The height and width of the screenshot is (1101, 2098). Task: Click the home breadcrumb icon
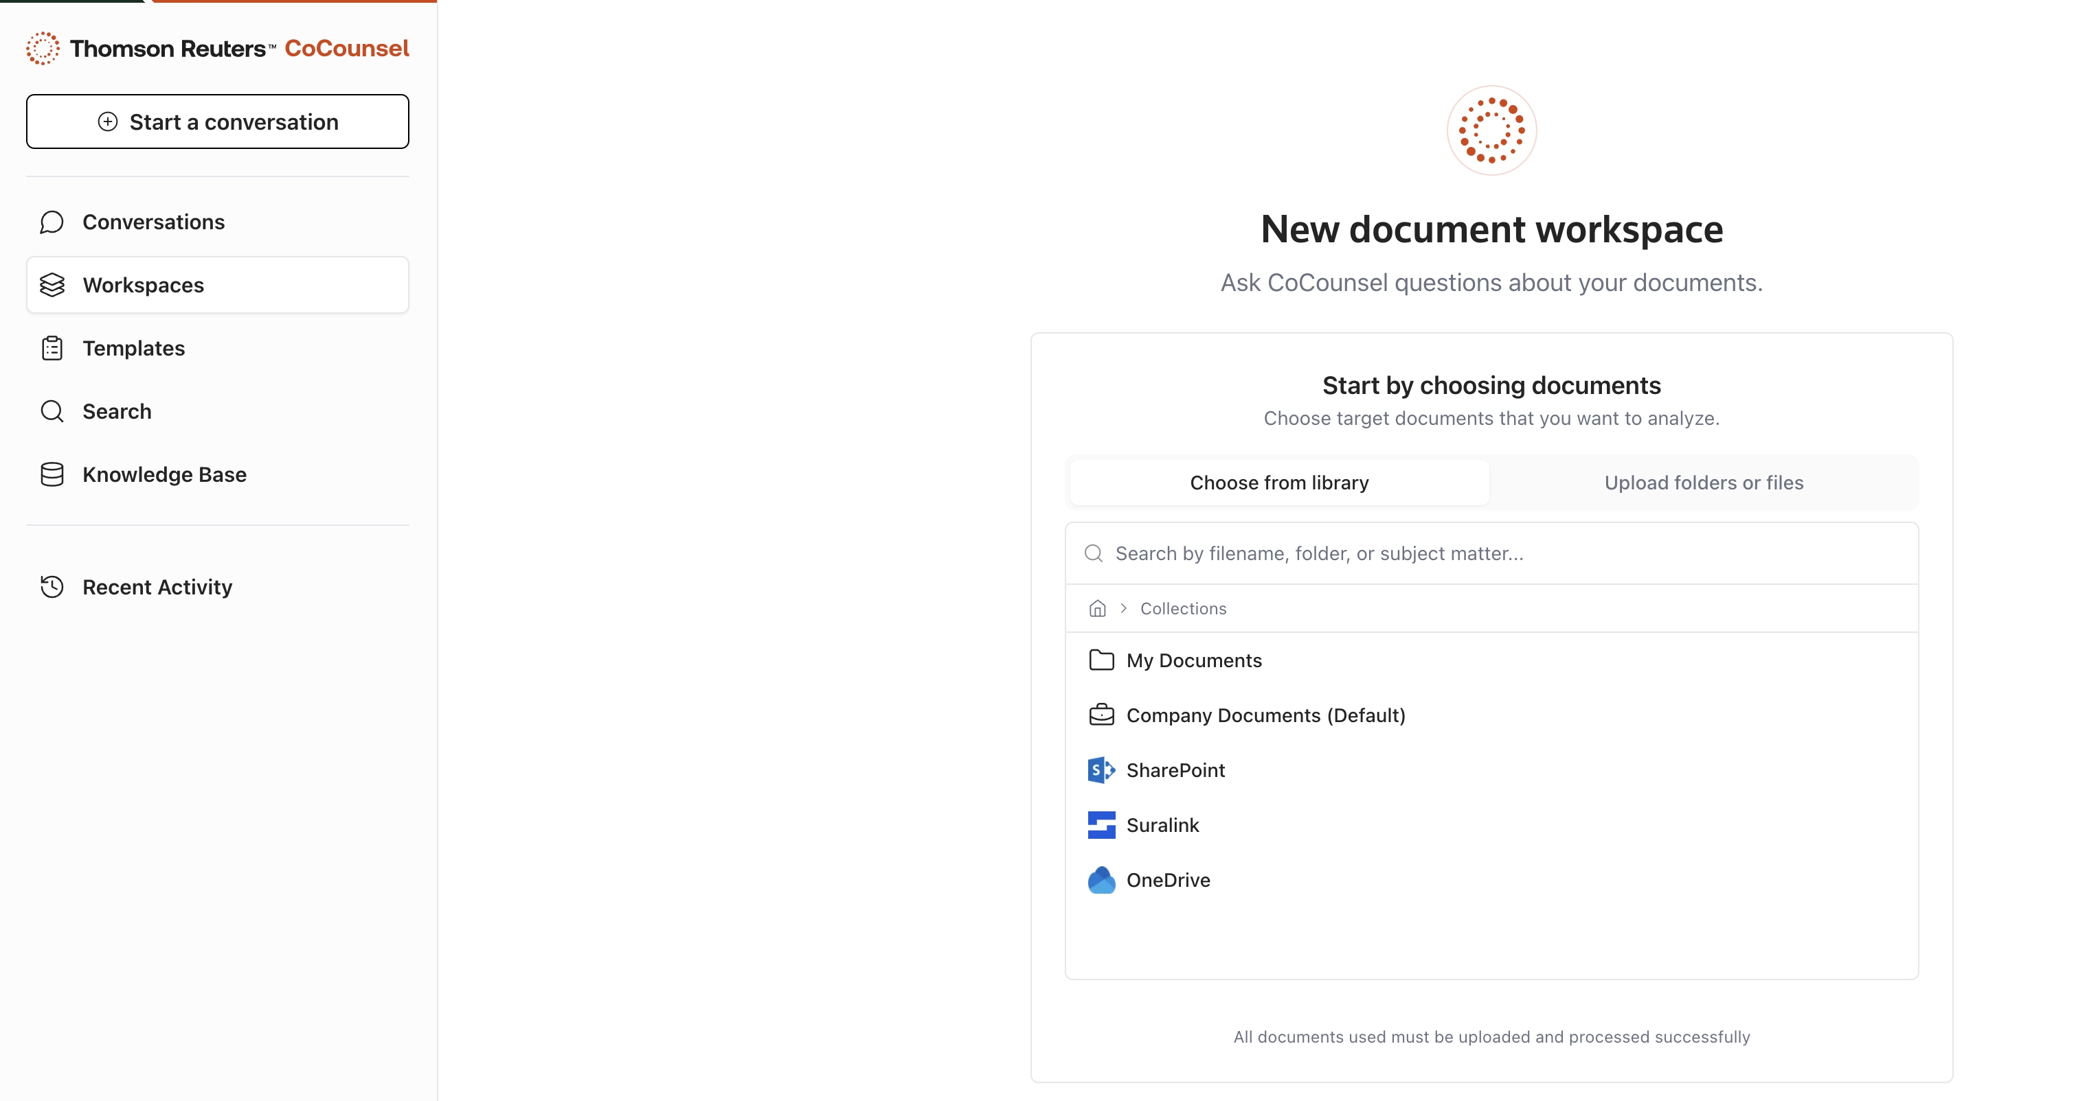[x=1097, y=609]
